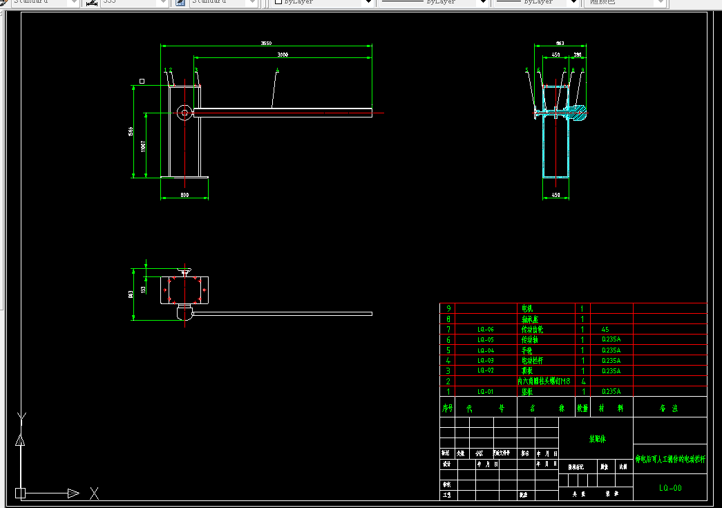722x508 pixels.
Task: Click 手轮 part name in row 5
Action: click(526, 350)
